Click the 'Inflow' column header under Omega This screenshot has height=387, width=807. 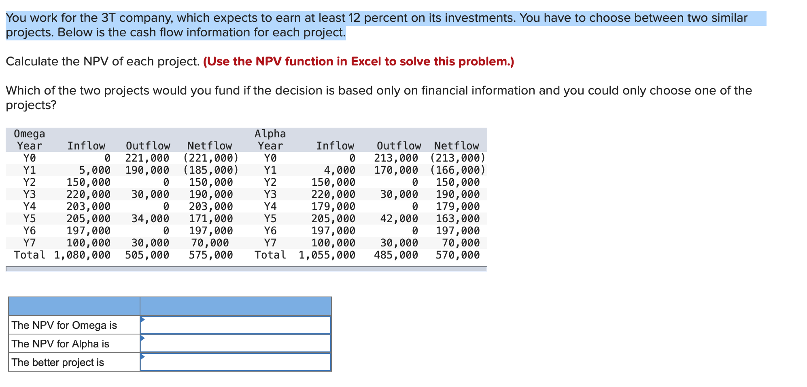pos(86,146)
